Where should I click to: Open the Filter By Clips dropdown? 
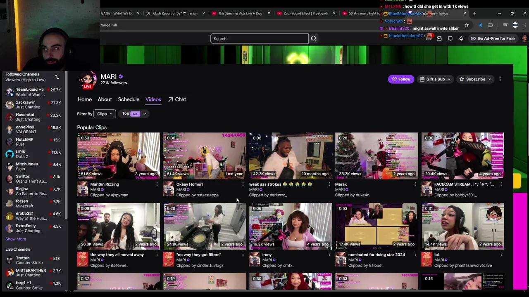[x=105, y=114]
